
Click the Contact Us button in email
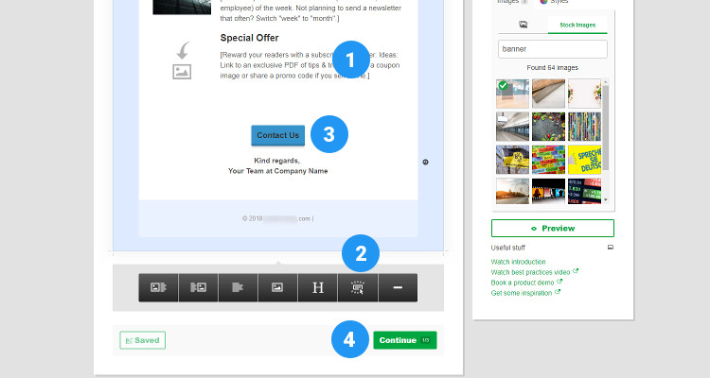(278, 135)
